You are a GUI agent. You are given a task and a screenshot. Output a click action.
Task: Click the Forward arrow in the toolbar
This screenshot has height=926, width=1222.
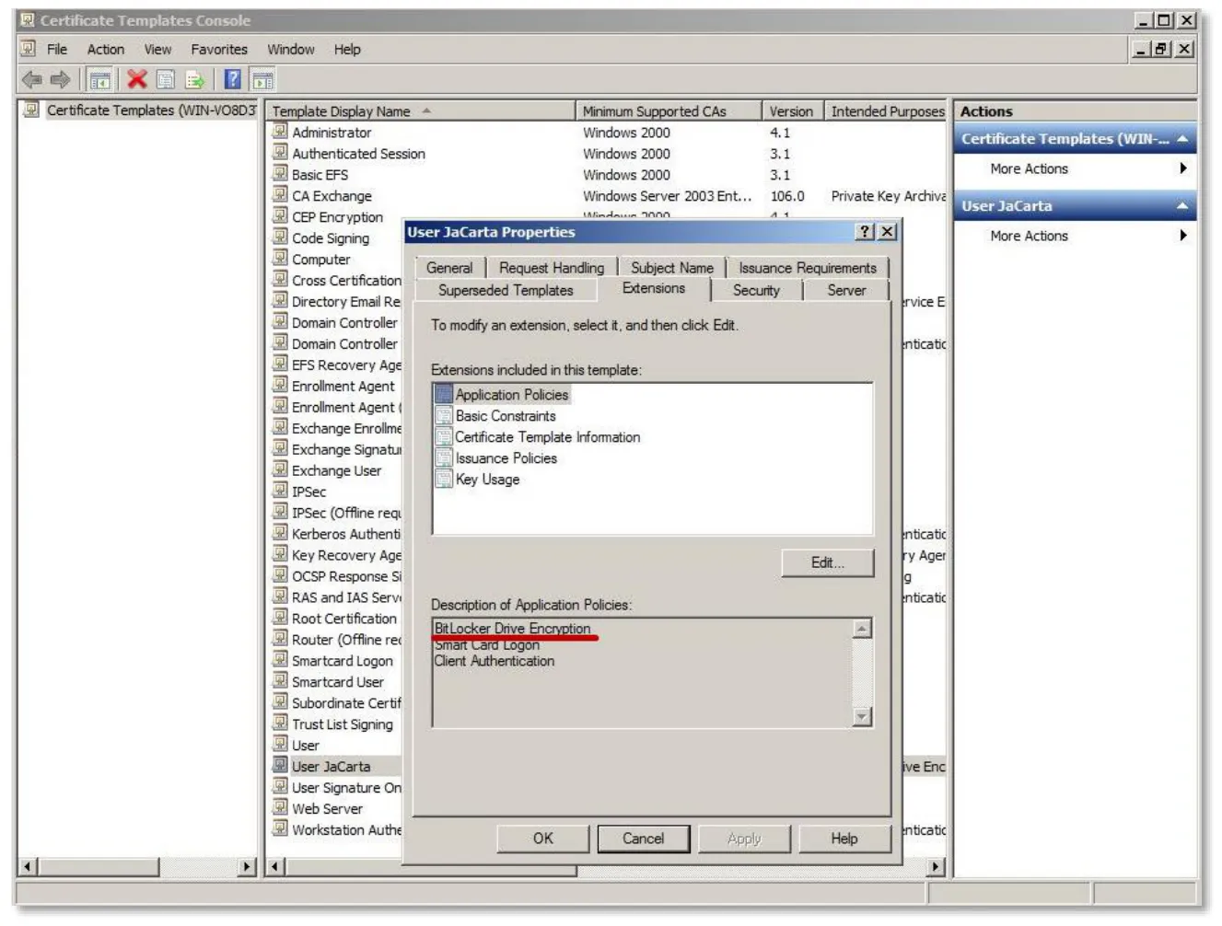point(61,80)
